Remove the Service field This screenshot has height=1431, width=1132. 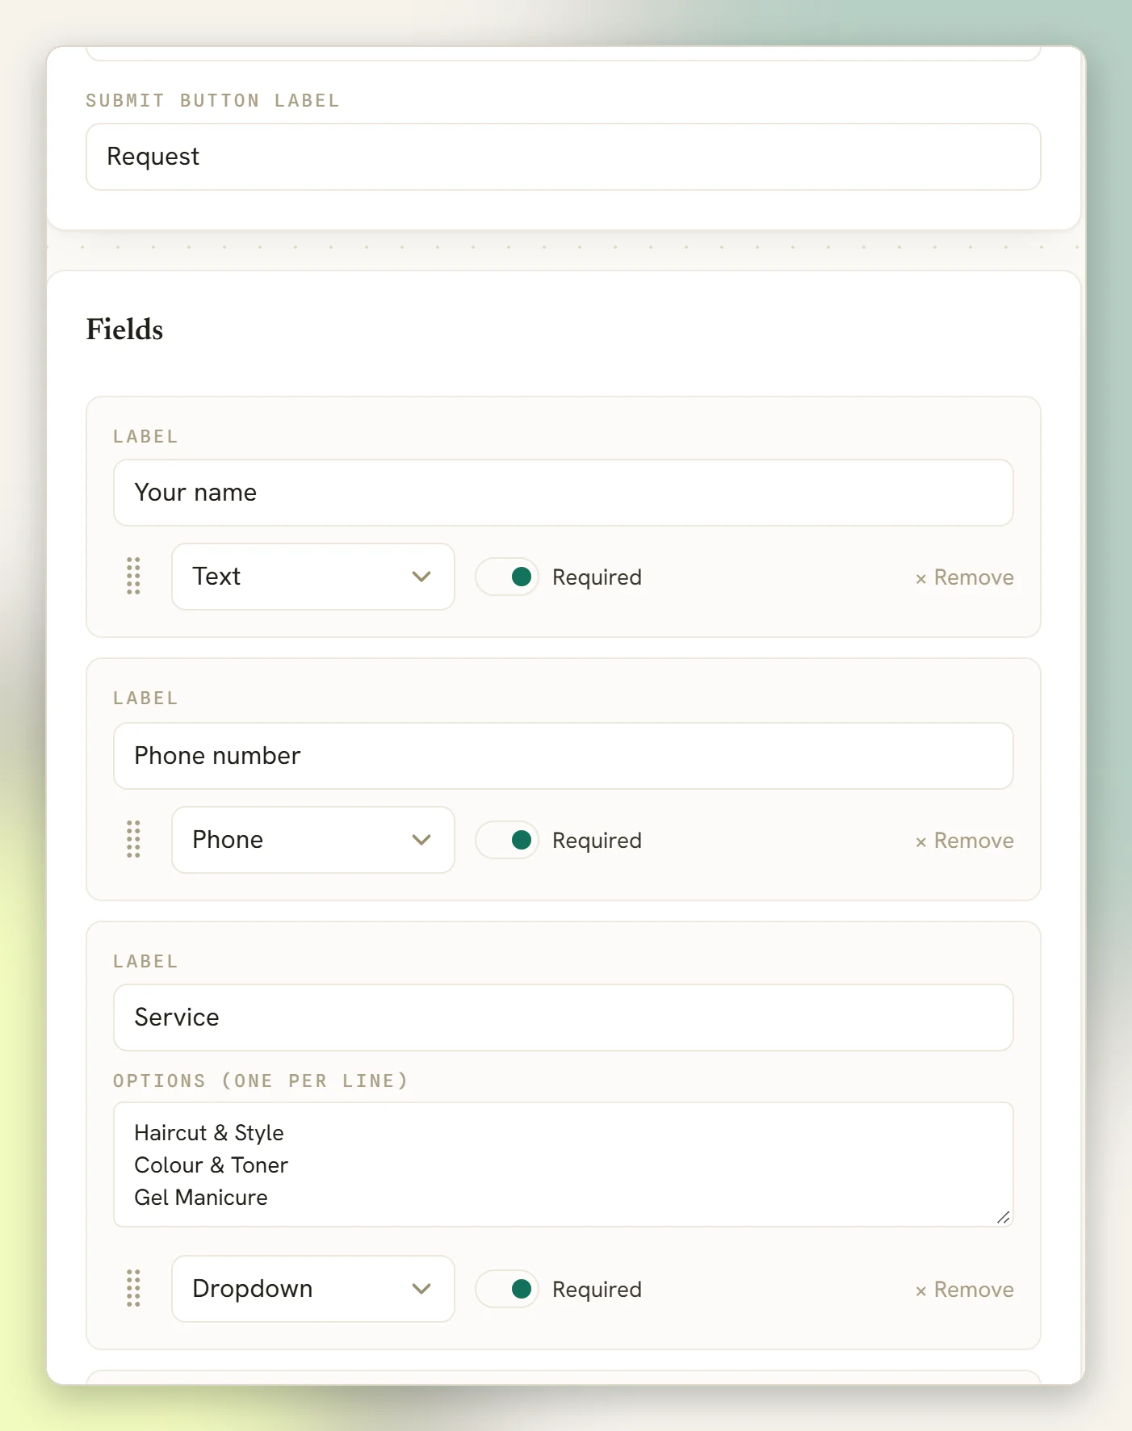(x=964, y=1290)
